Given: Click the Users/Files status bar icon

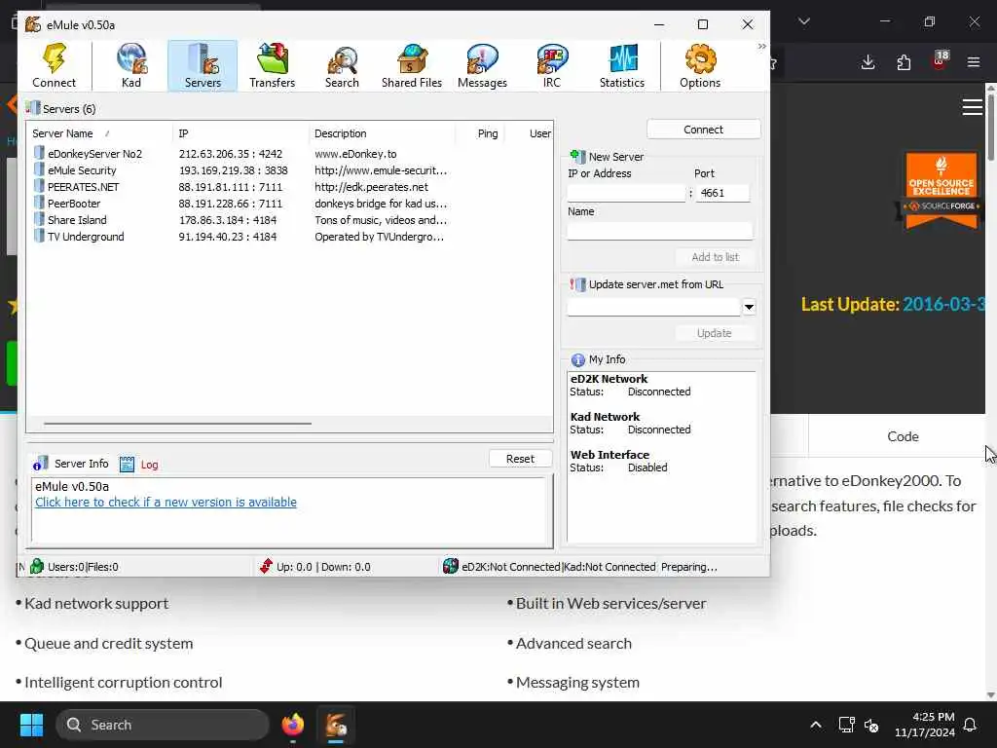Looking at the screenshot, I should 37,566.
